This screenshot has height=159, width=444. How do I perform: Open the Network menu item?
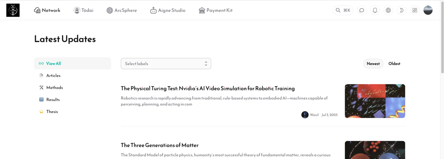[47, 10]
